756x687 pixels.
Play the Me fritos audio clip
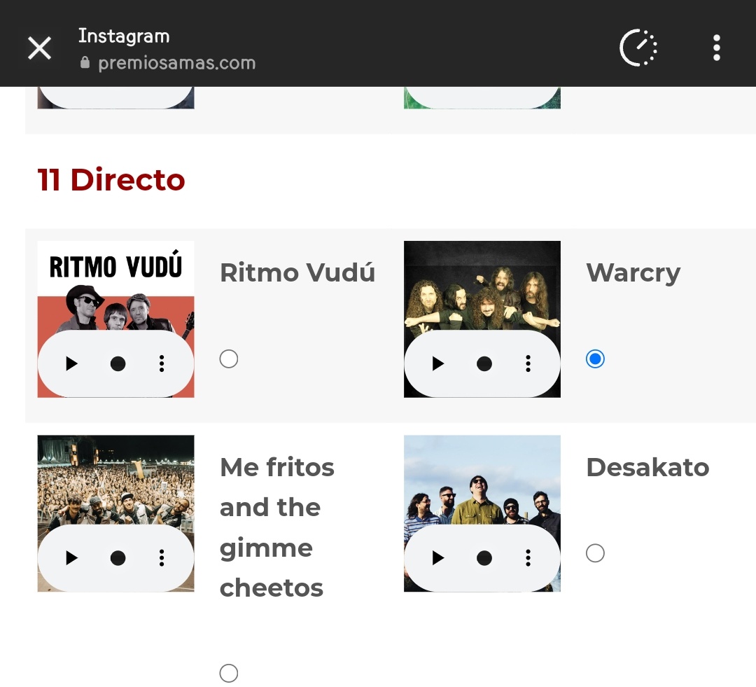(71, 557)
